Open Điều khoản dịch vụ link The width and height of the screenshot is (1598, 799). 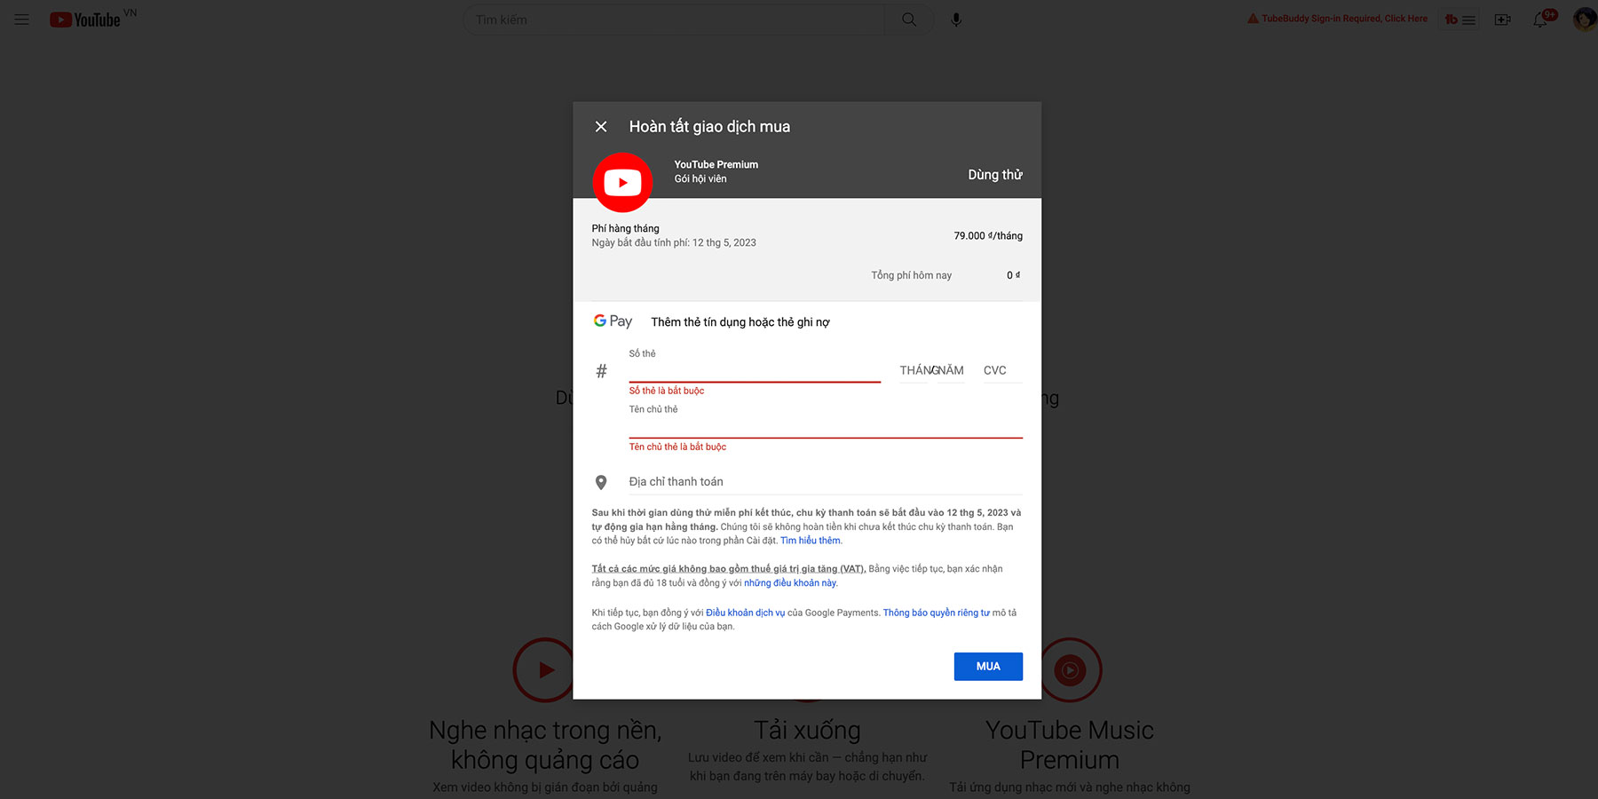[x=745, y=613]
